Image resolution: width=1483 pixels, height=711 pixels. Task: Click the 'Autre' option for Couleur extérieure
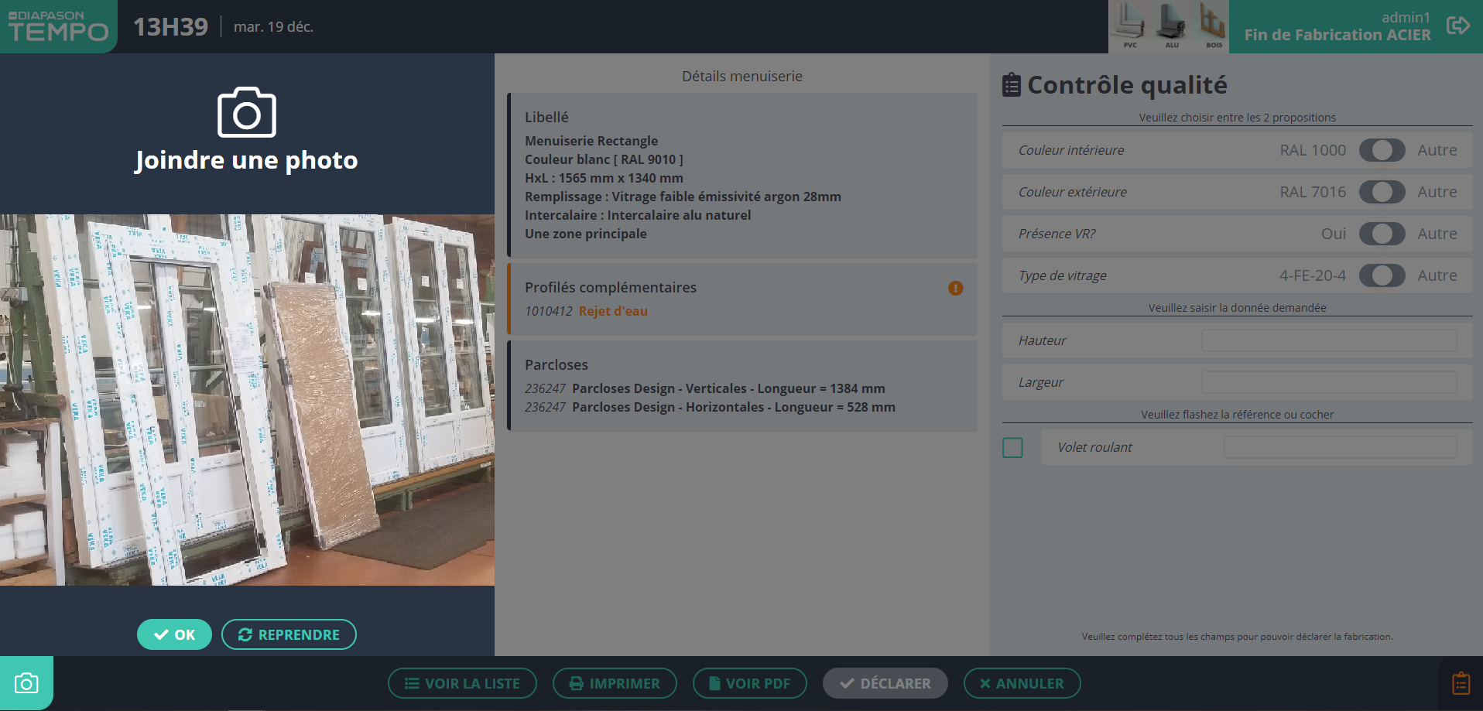1437,192
